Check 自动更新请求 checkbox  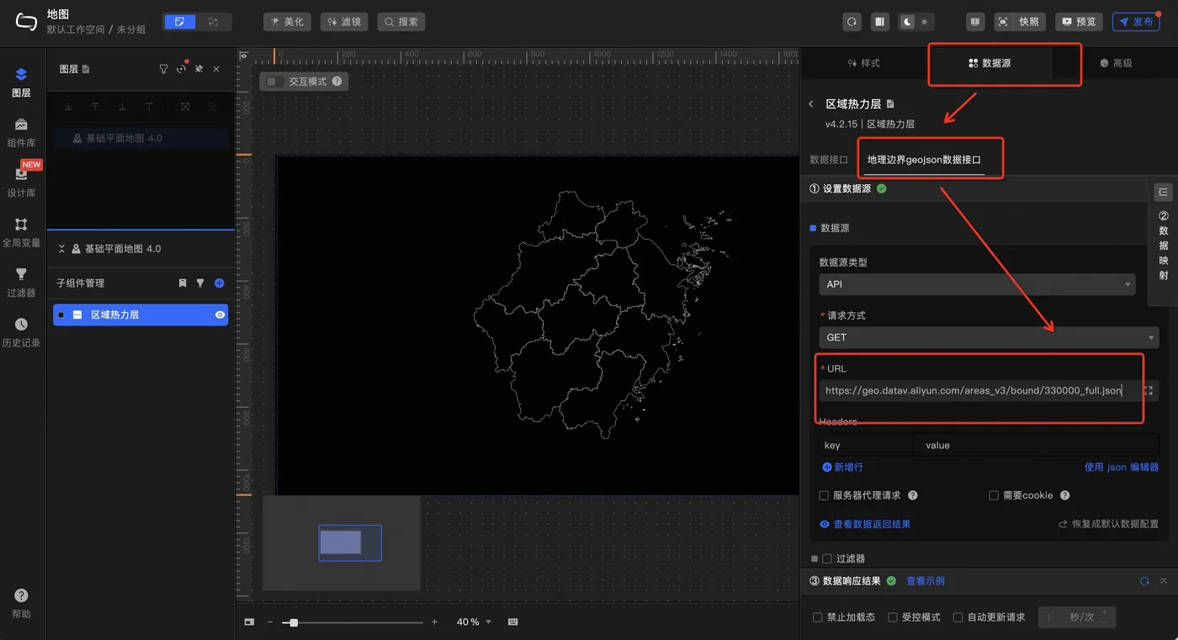point(958,617)
